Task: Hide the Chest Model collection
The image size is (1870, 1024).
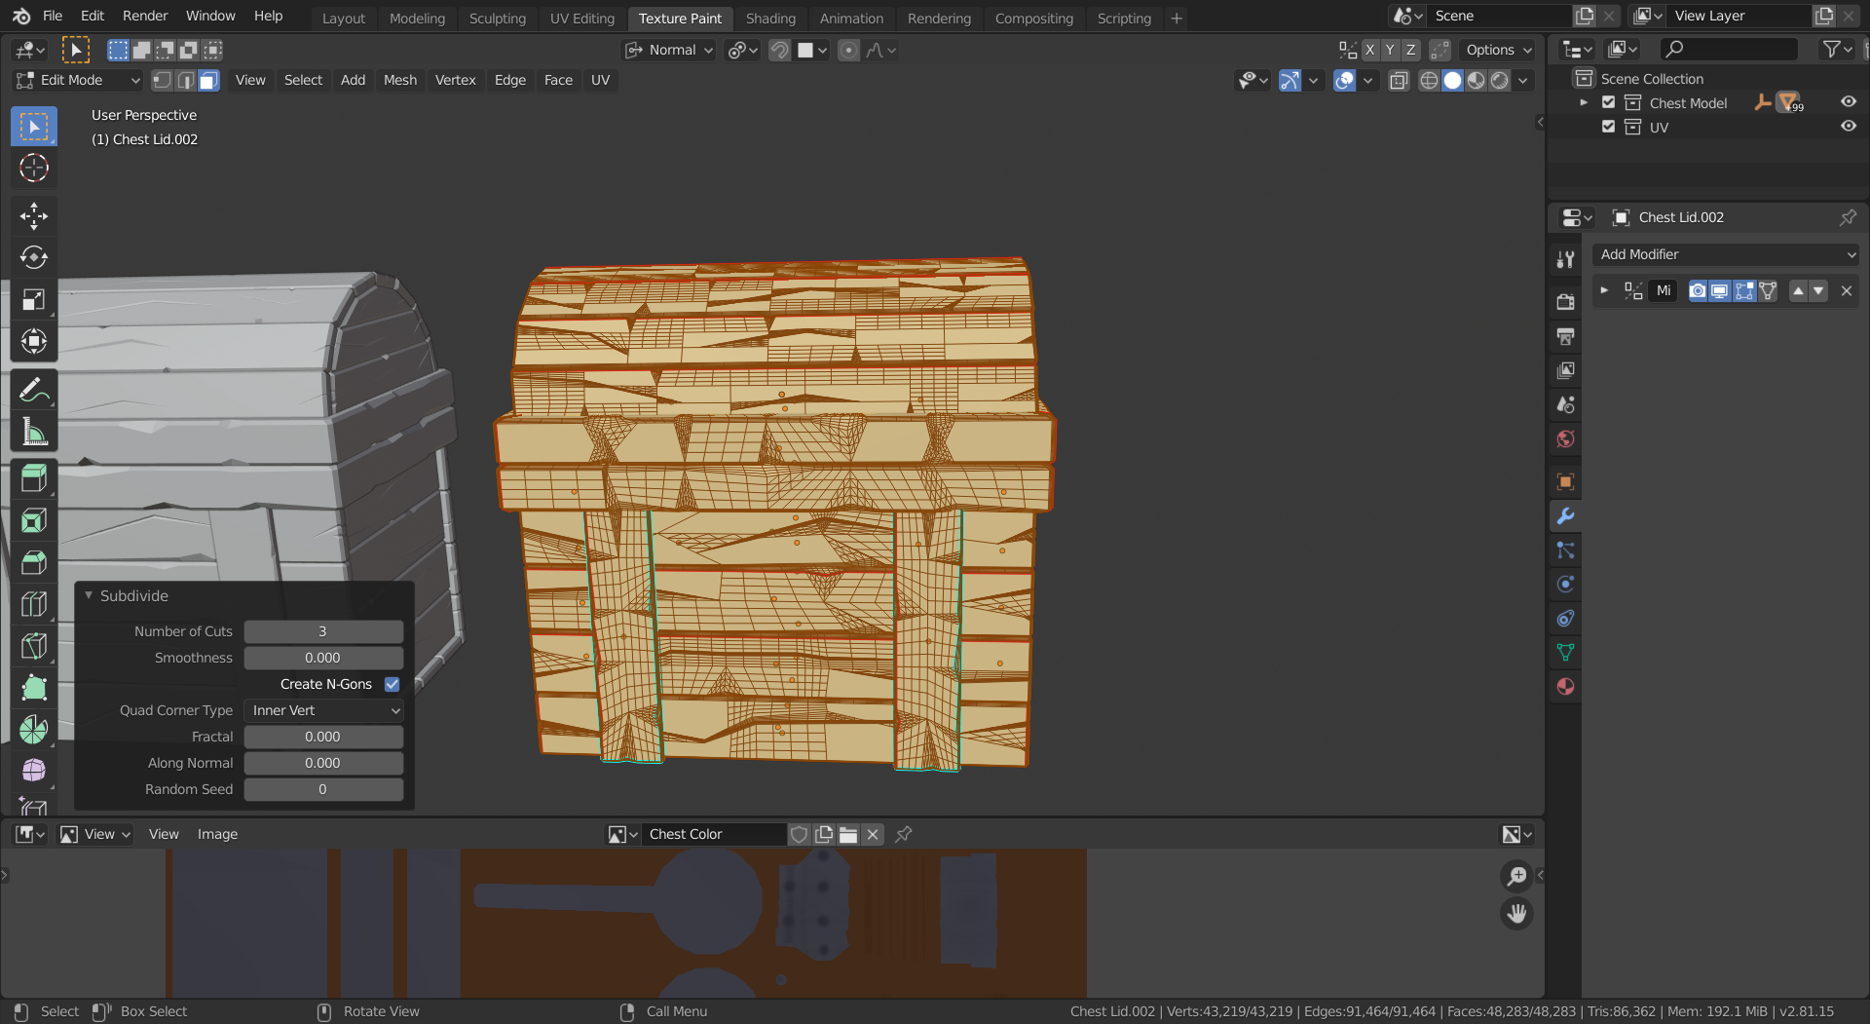Action: click(1848, 102)
